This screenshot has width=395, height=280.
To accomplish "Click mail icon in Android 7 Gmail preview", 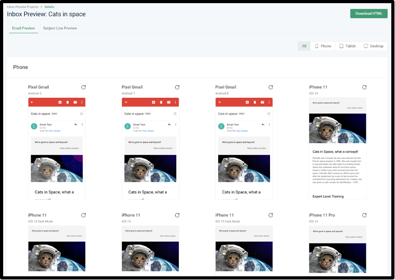I will tap(169, 102).
